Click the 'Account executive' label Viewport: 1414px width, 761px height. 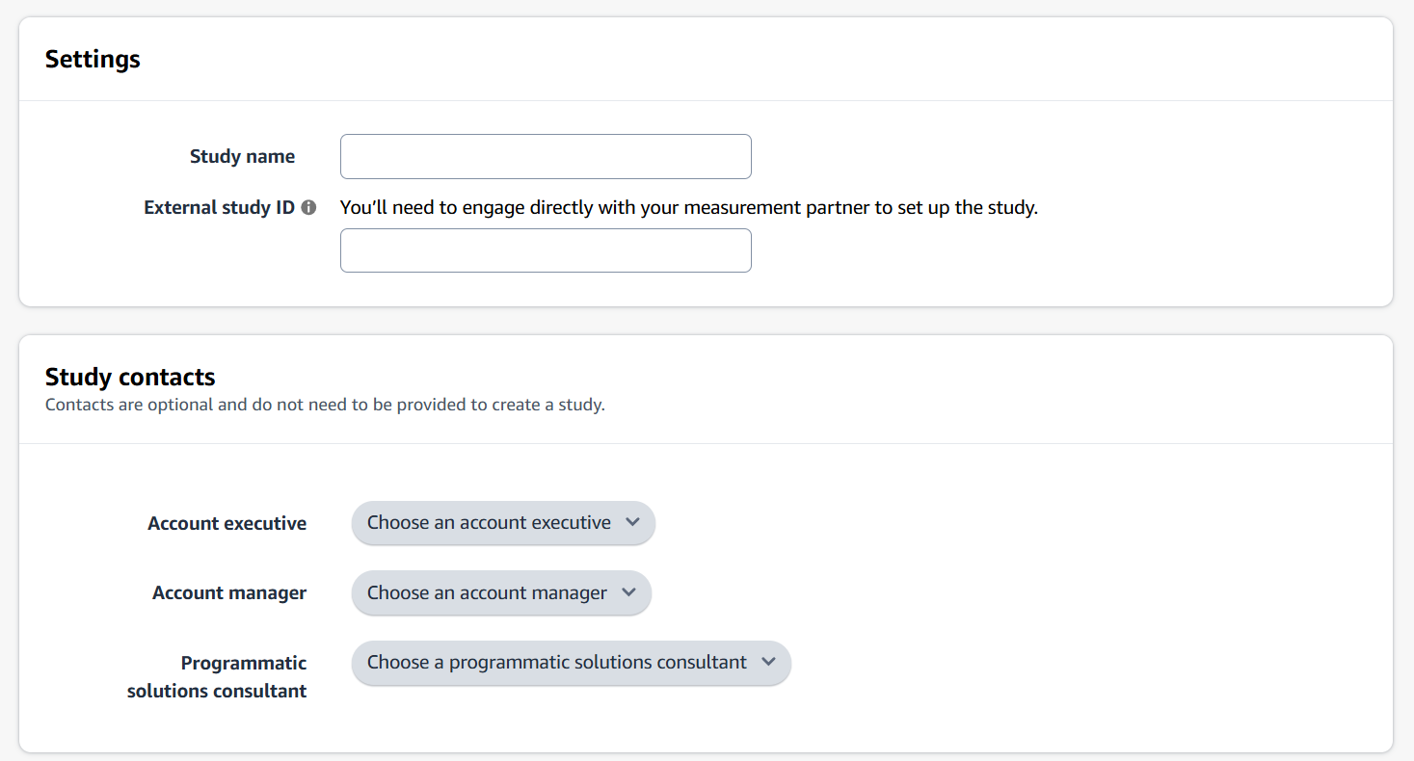point(227,523)
